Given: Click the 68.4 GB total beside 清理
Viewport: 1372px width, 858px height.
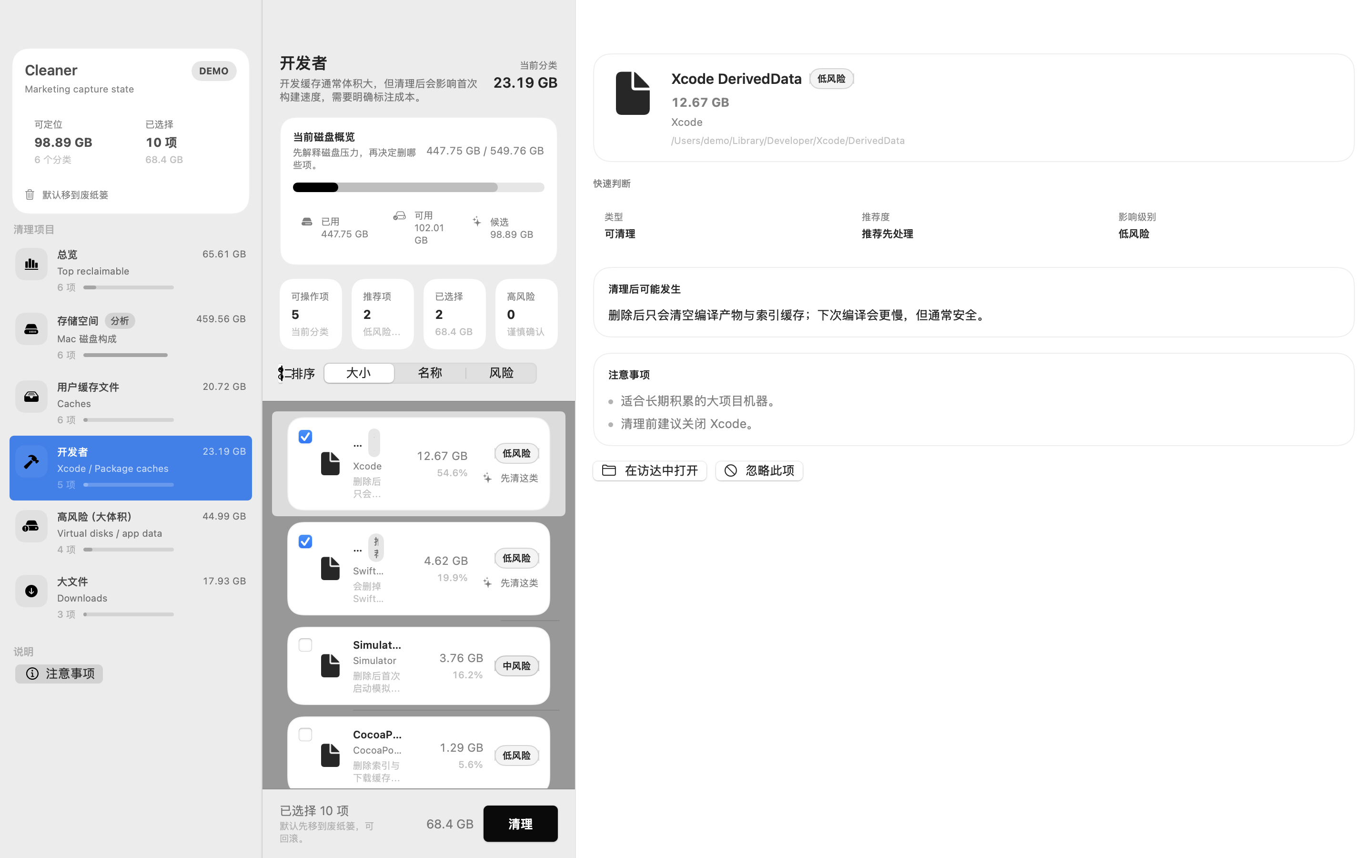Looking at the screenshot, I should tap(450, 823).
